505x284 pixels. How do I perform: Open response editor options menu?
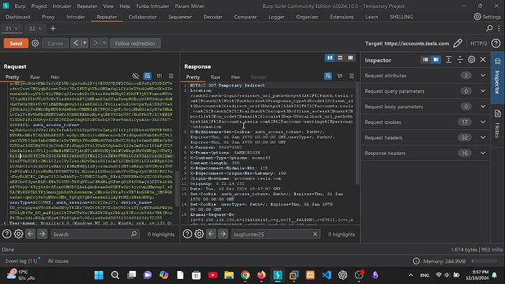point(352,76)
